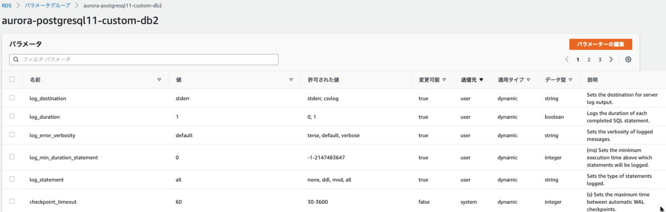
Task: Click the パラメーターの編集 button
Action: pos(601,44)
